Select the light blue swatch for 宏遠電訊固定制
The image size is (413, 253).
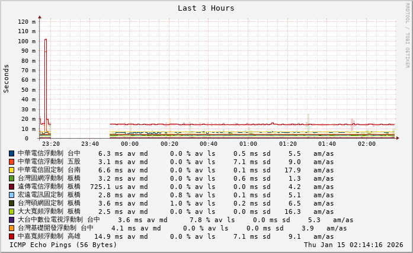11,195
